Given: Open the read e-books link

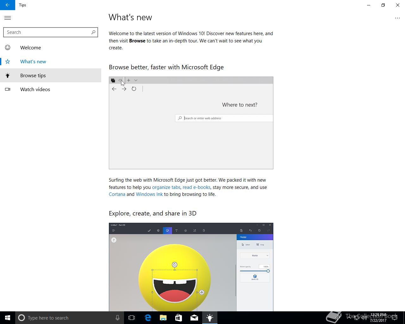Looking at the screenshot, I should (x=196, y=187).
